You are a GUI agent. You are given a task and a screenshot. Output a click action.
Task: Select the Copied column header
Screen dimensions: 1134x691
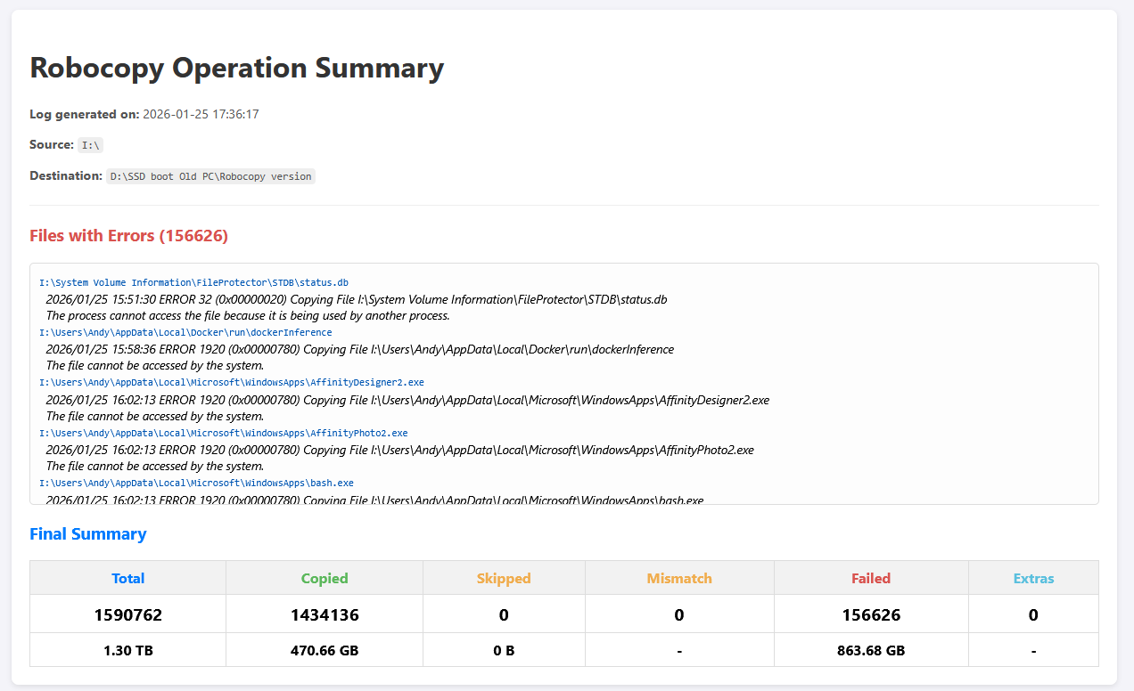[x=325, y=578]
